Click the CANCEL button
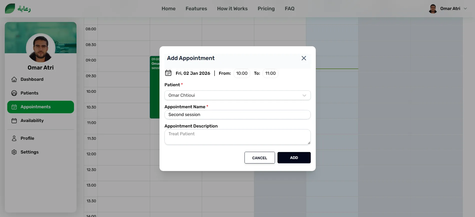 259,158
